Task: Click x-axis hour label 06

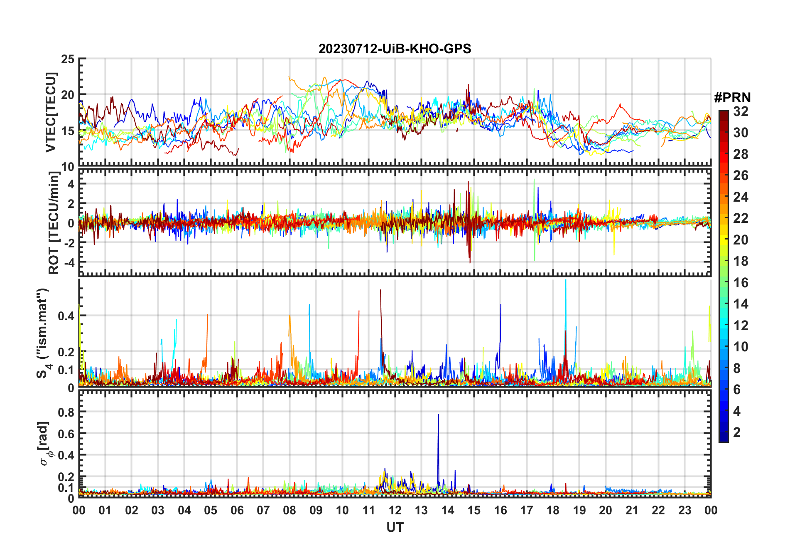Action: (237, 510)
